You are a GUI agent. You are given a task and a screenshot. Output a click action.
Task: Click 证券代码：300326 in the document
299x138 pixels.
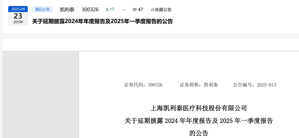(143, 85)
